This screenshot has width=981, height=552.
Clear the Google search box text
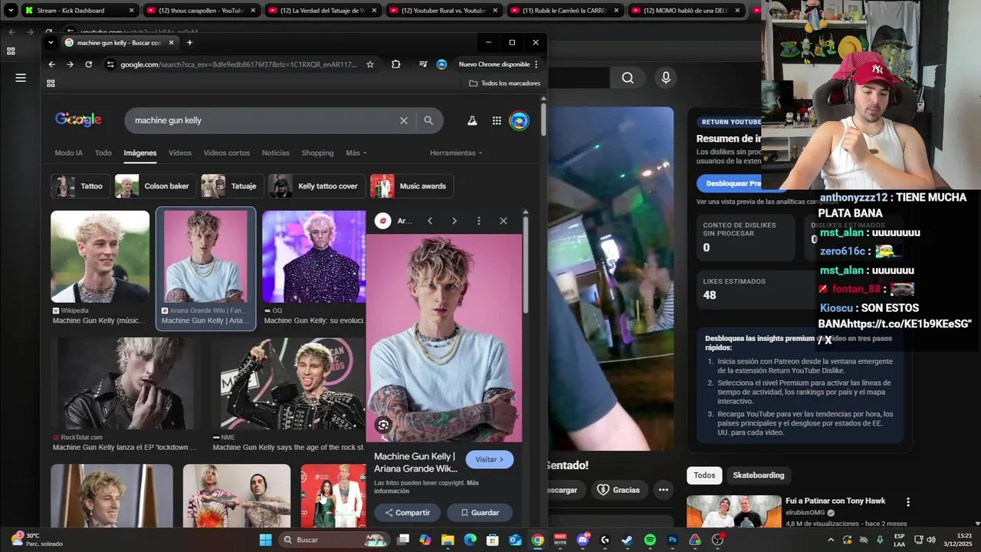404,120
